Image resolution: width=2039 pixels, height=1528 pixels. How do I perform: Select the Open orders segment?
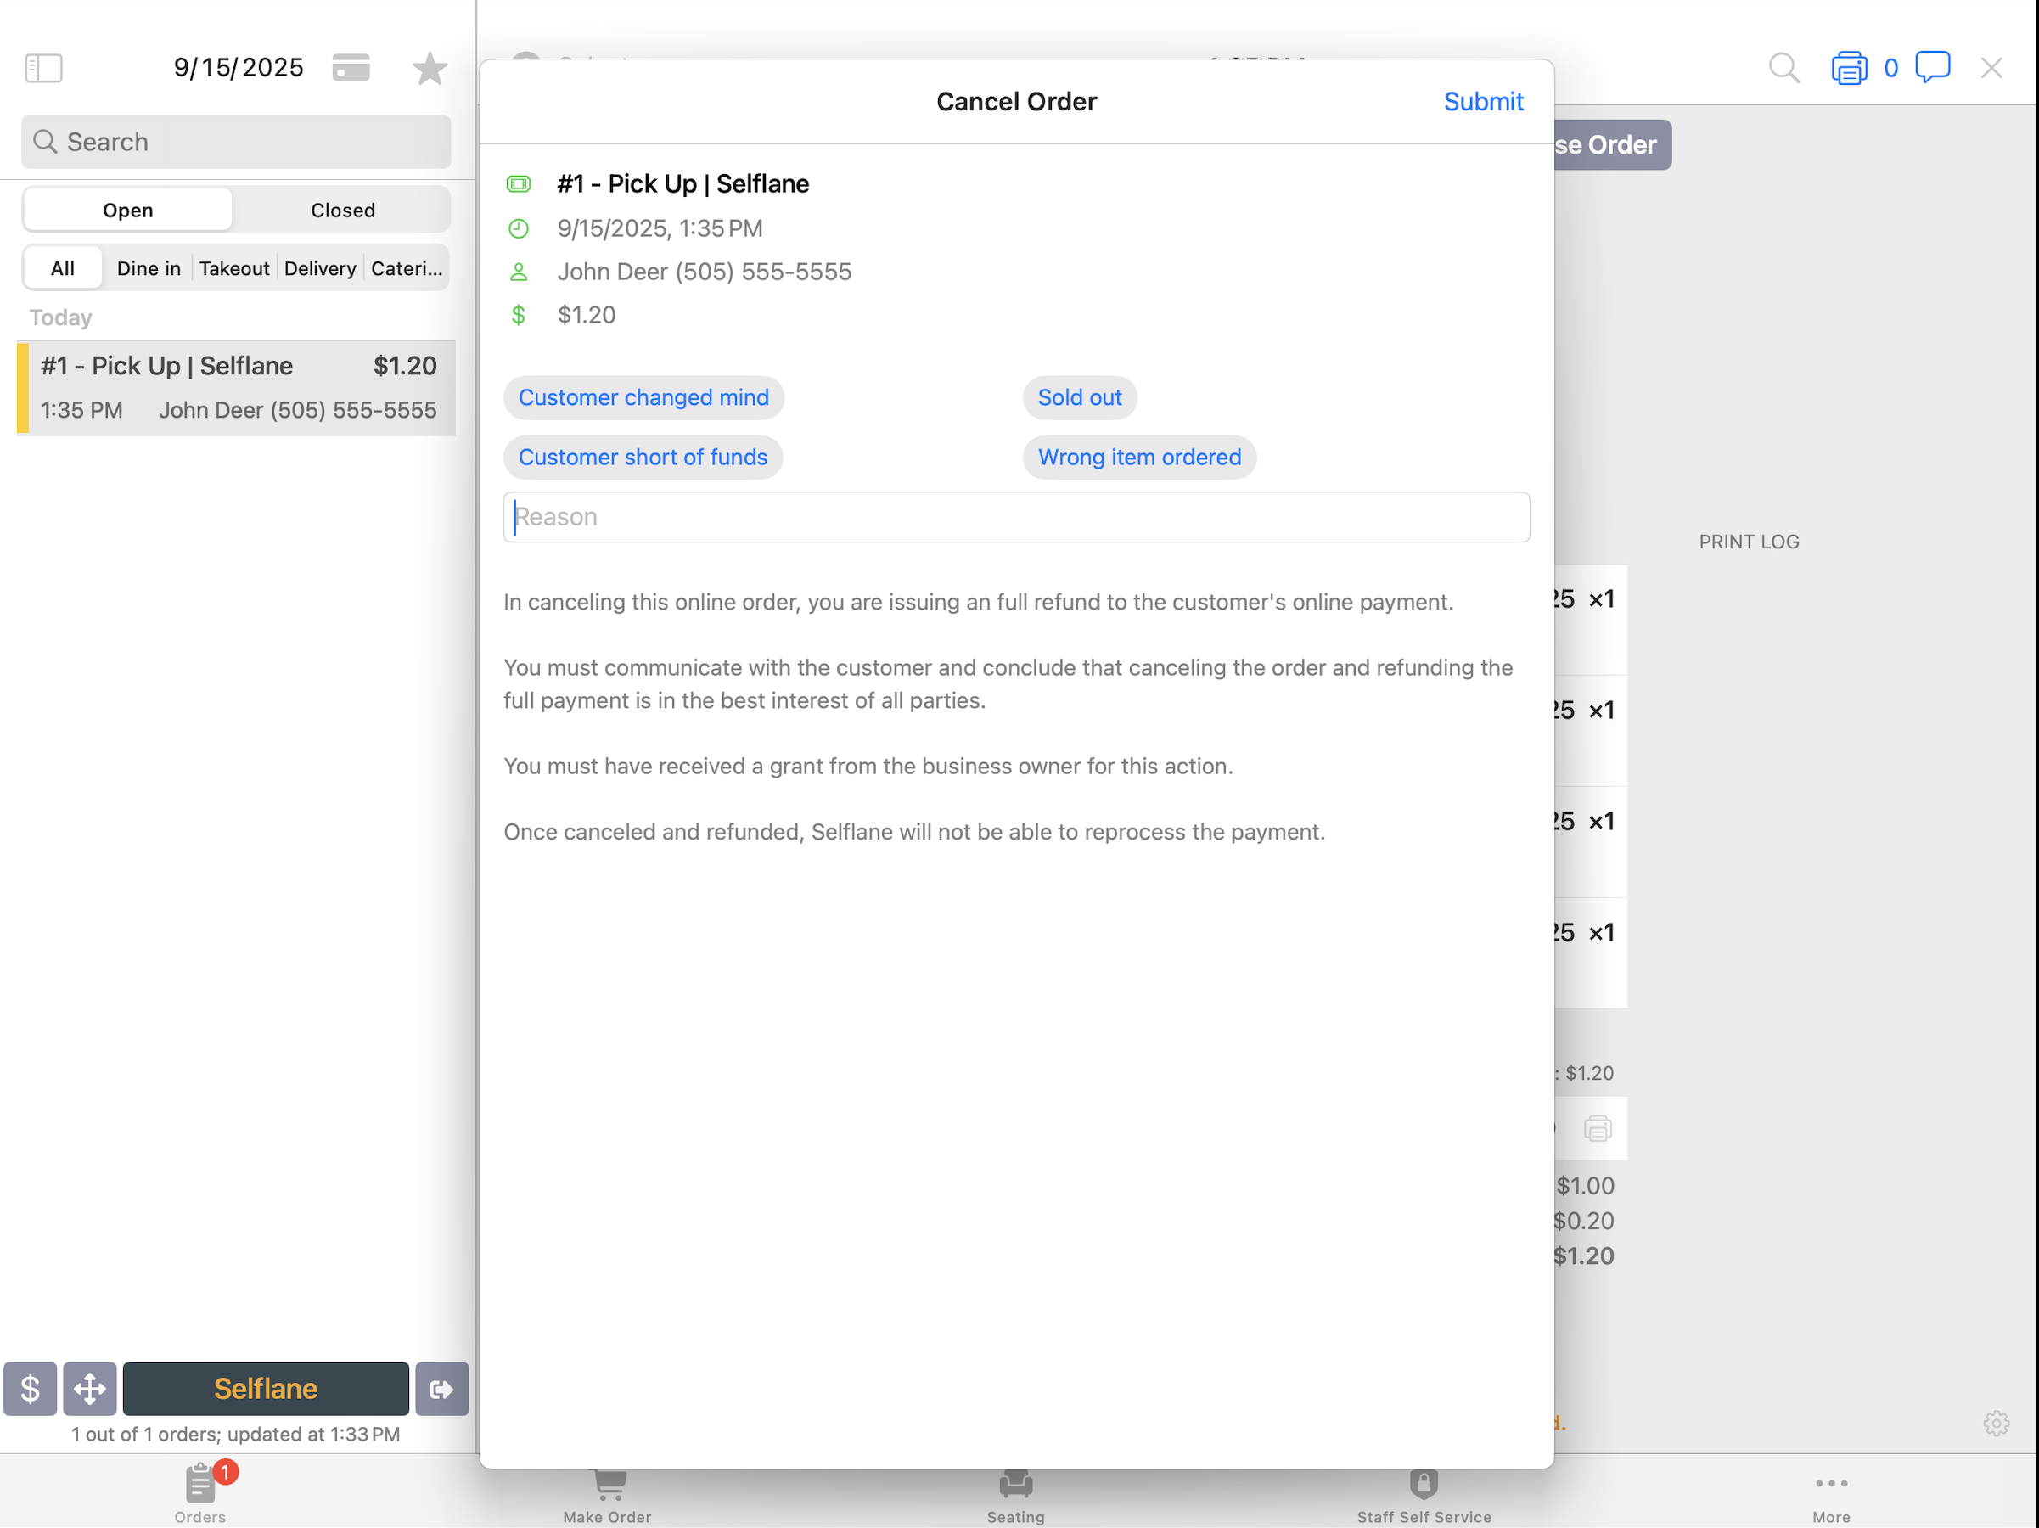[x=127, y=211]
